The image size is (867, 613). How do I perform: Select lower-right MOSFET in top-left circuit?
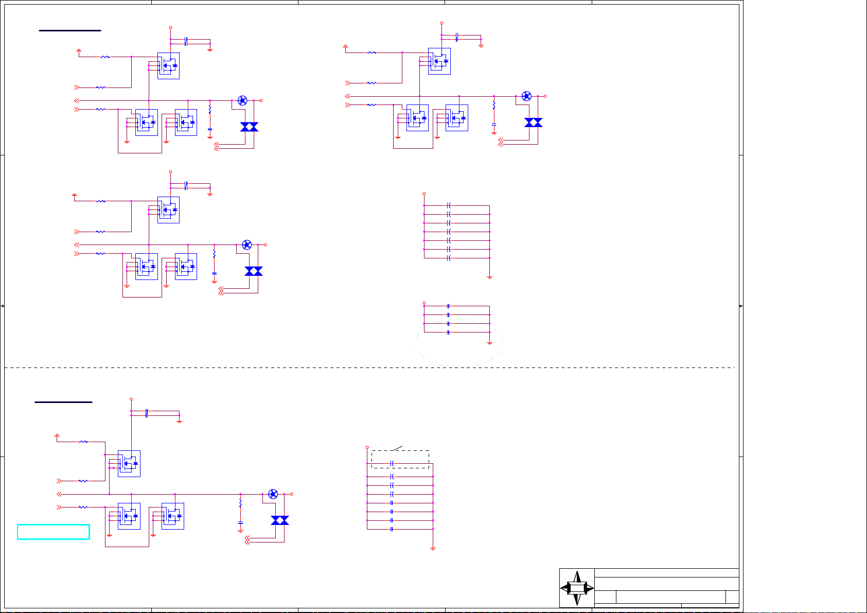186,122
